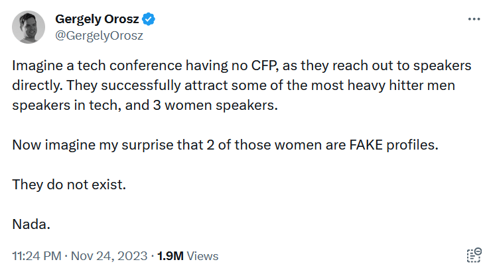Open Gergely Orosz's profile picture
This screenshot has height=270, width=487.
[x=29, y=28]
